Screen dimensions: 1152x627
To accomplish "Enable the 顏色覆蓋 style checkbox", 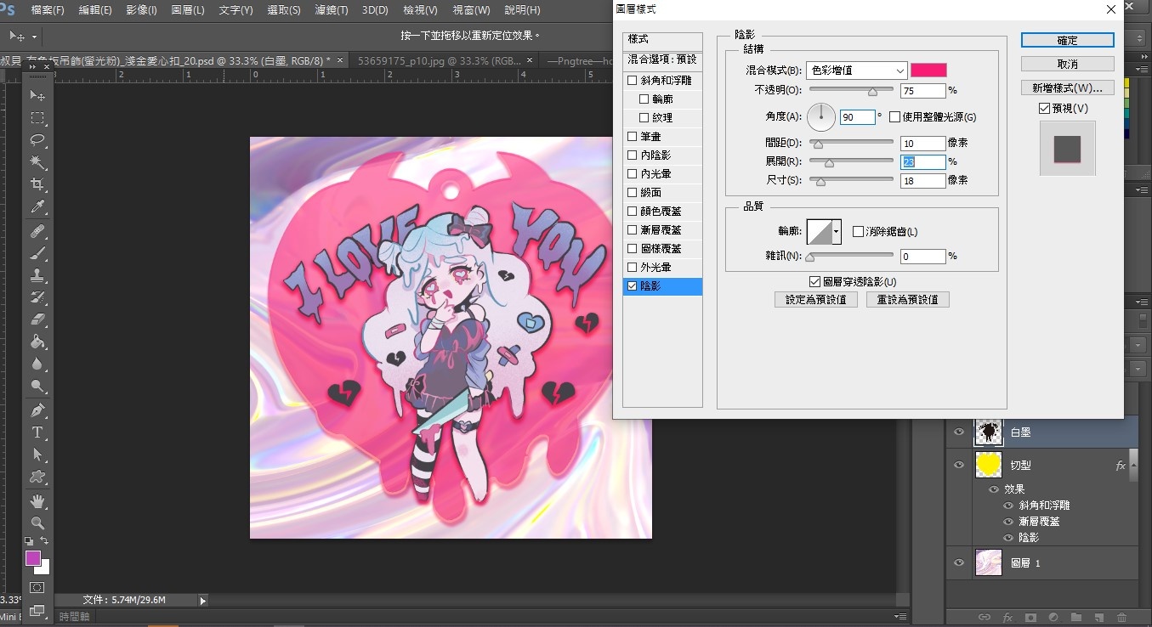I will pos(632,212).
